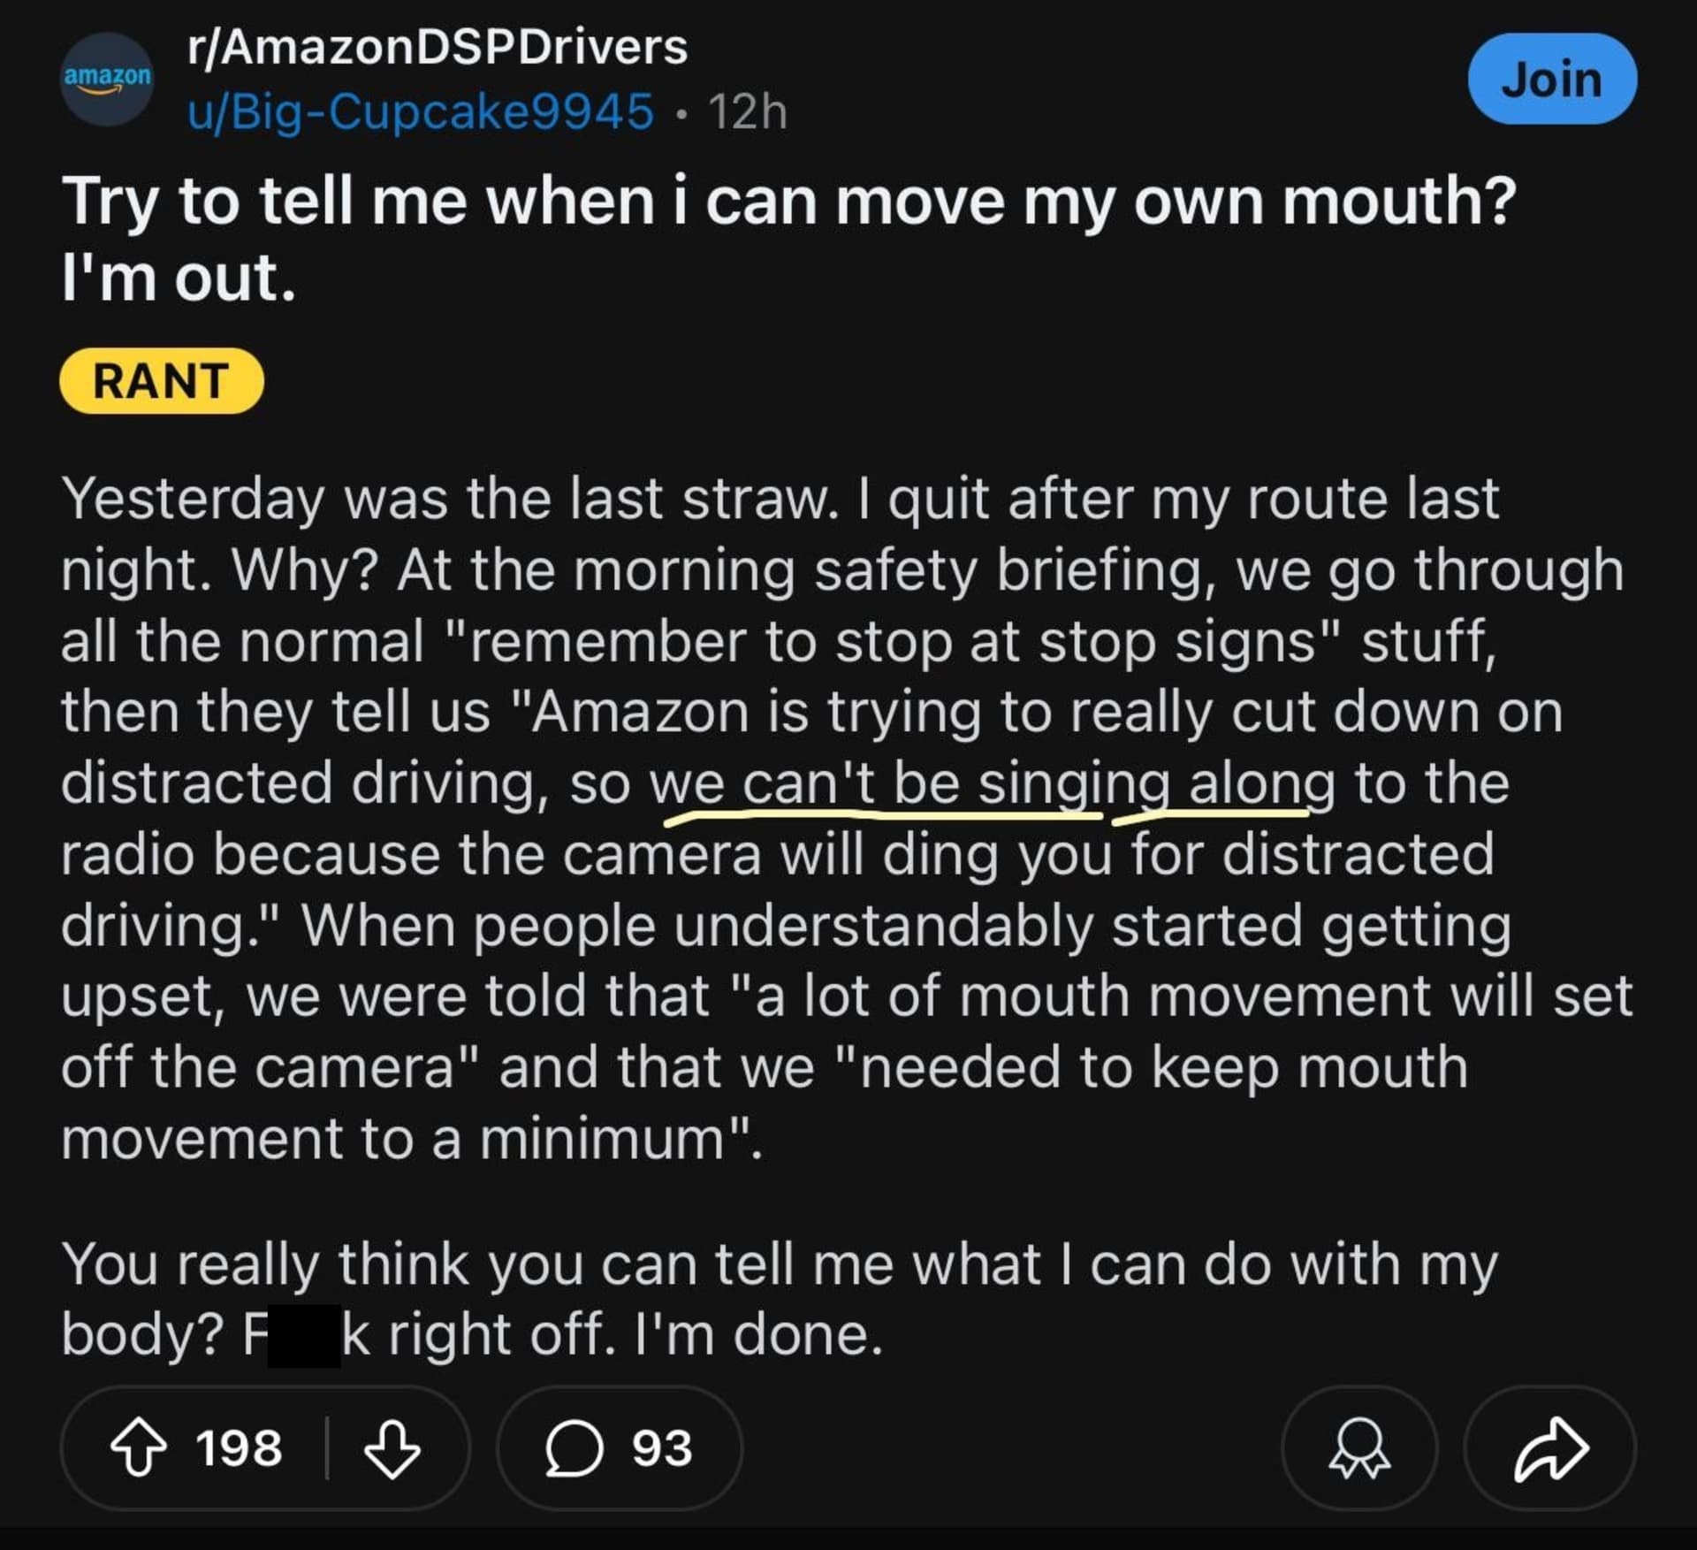
Task: Filter posts by the RANT flair
Action: [161, 381]
